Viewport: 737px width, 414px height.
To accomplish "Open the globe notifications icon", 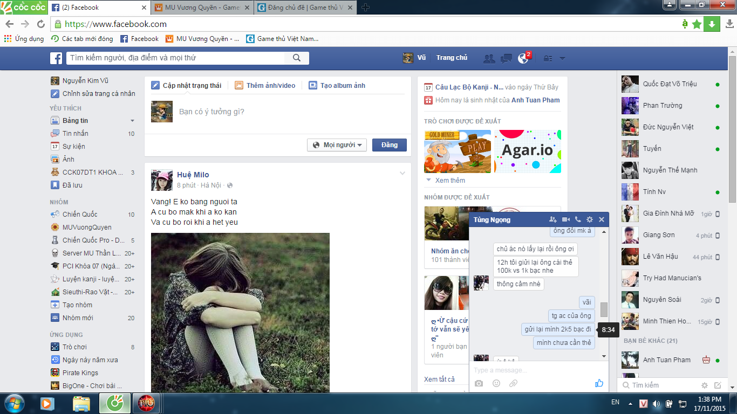I will point(523,58).
